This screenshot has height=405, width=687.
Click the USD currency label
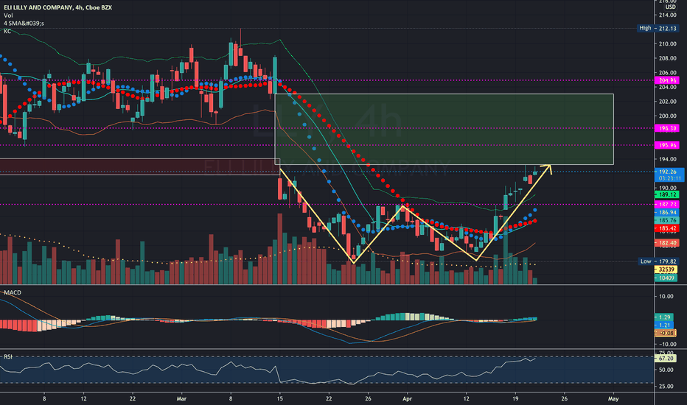pos(670,7)
